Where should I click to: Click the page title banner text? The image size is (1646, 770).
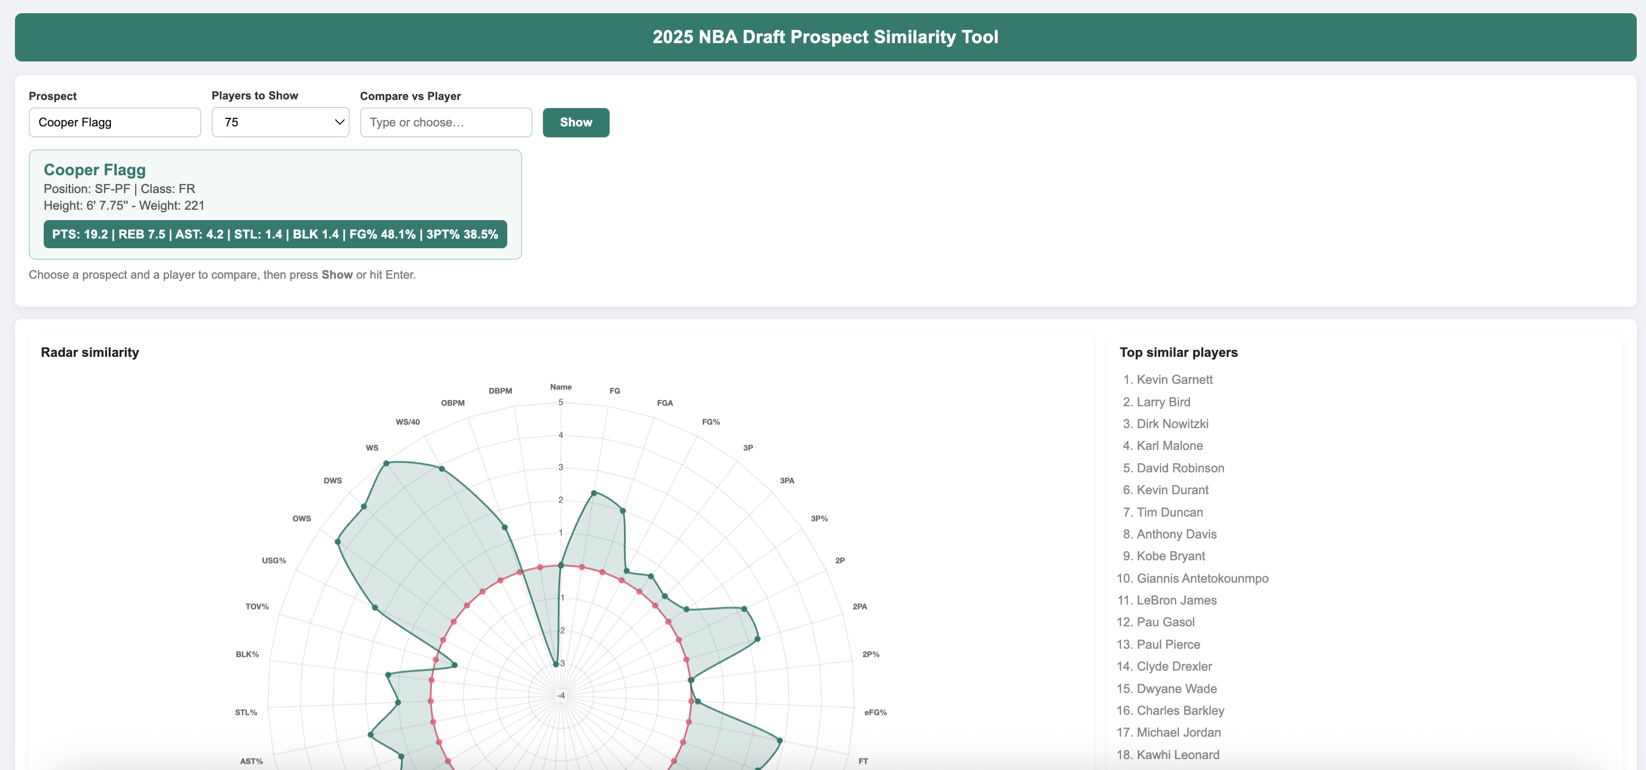click(x=825, y=37)
